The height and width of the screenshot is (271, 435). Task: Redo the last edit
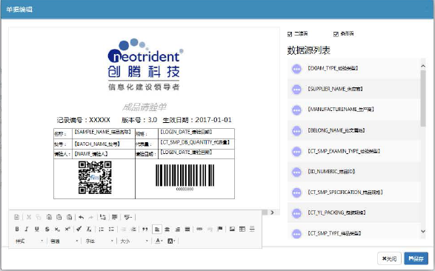coord(90,217)
